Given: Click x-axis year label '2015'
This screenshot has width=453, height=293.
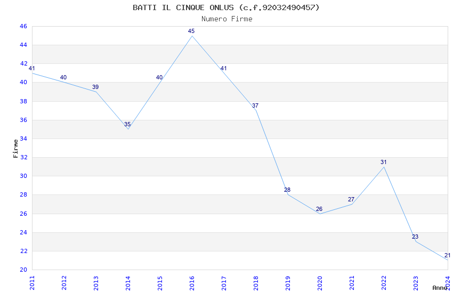Looking at the screenshot, I should (x=160, y=283).
